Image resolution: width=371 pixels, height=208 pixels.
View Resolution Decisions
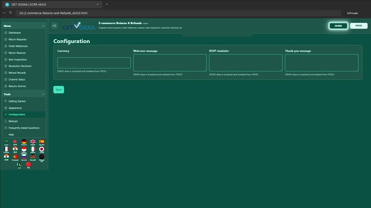click(24, 66)
